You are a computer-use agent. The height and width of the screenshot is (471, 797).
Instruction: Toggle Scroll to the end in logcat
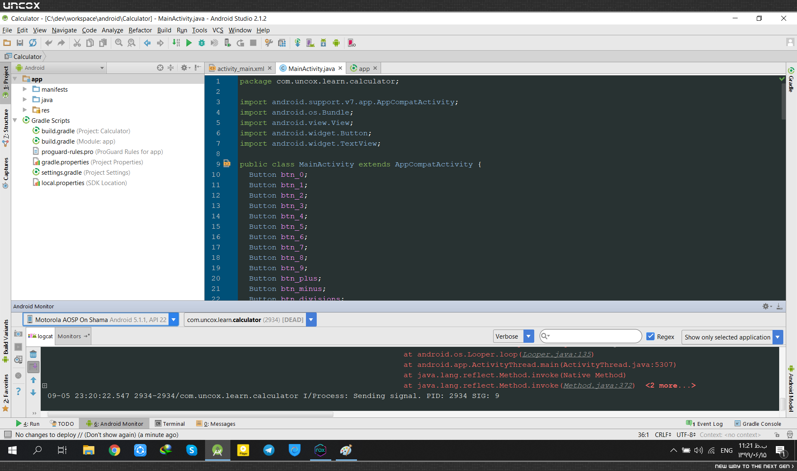click(33, 367)
